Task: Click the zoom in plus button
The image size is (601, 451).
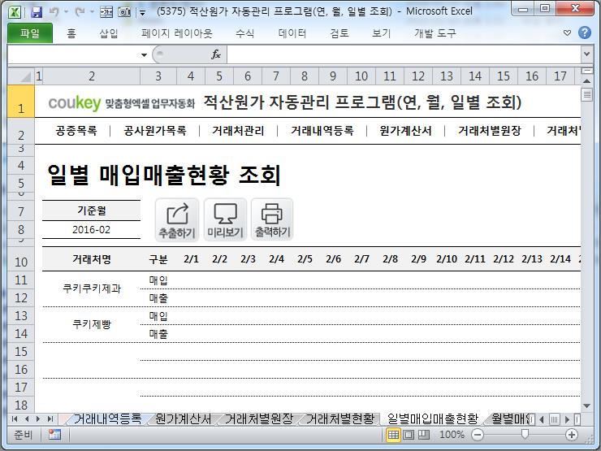Action: (572, 435)
